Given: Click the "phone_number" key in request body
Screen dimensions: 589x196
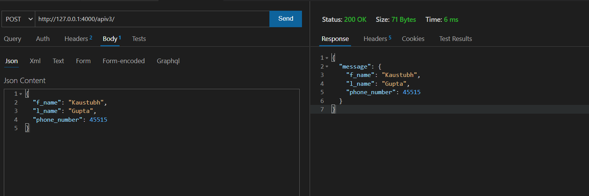Looking at the screenshot, I should pos(58,120).
